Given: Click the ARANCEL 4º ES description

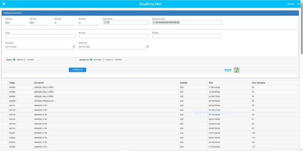Looking at the screenshot, I should click(41, 147).
